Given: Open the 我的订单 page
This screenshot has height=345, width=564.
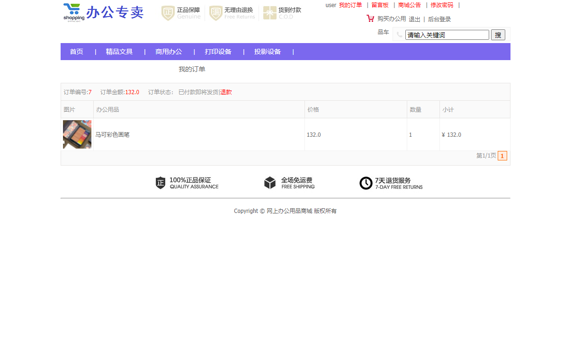Looking at the screenshot, I should (350, 5).
